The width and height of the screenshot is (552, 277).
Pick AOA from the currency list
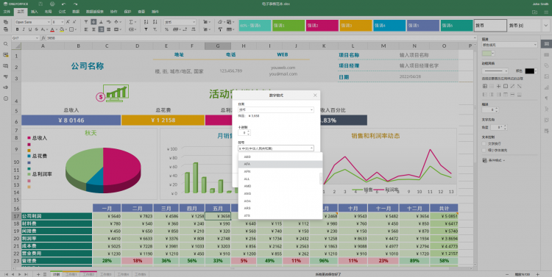coord(280,201)
